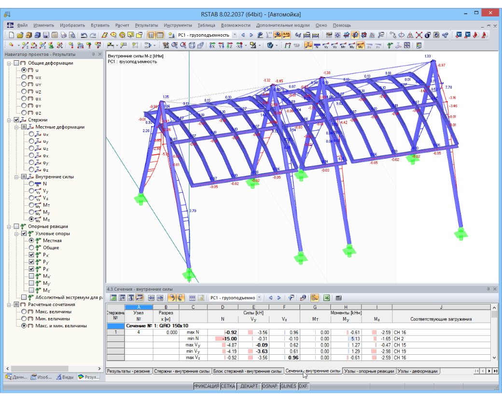View model in X direction

pos(212,45)
